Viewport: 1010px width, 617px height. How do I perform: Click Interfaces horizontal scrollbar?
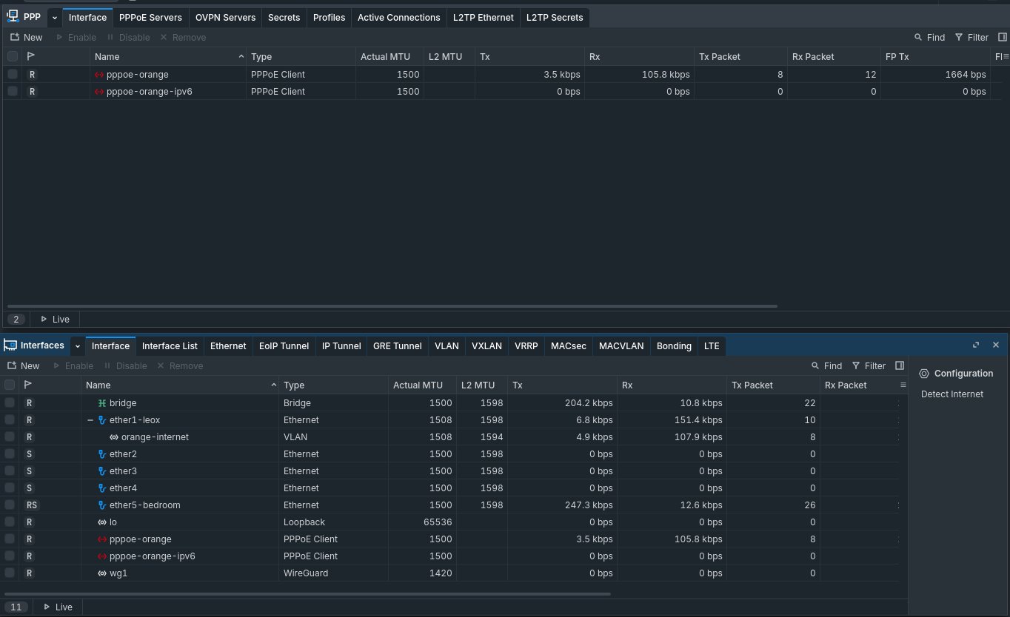tap(307, 593)
